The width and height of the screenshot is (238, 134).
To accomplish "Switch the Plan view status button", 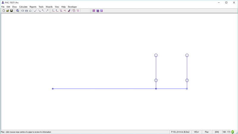I will [x=206, y=132].
